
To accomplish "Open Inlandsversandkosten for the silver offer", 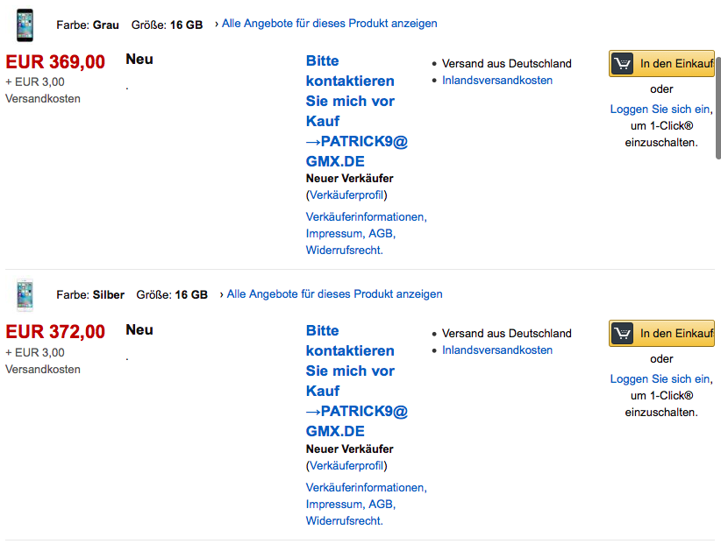I will point(497,350).
